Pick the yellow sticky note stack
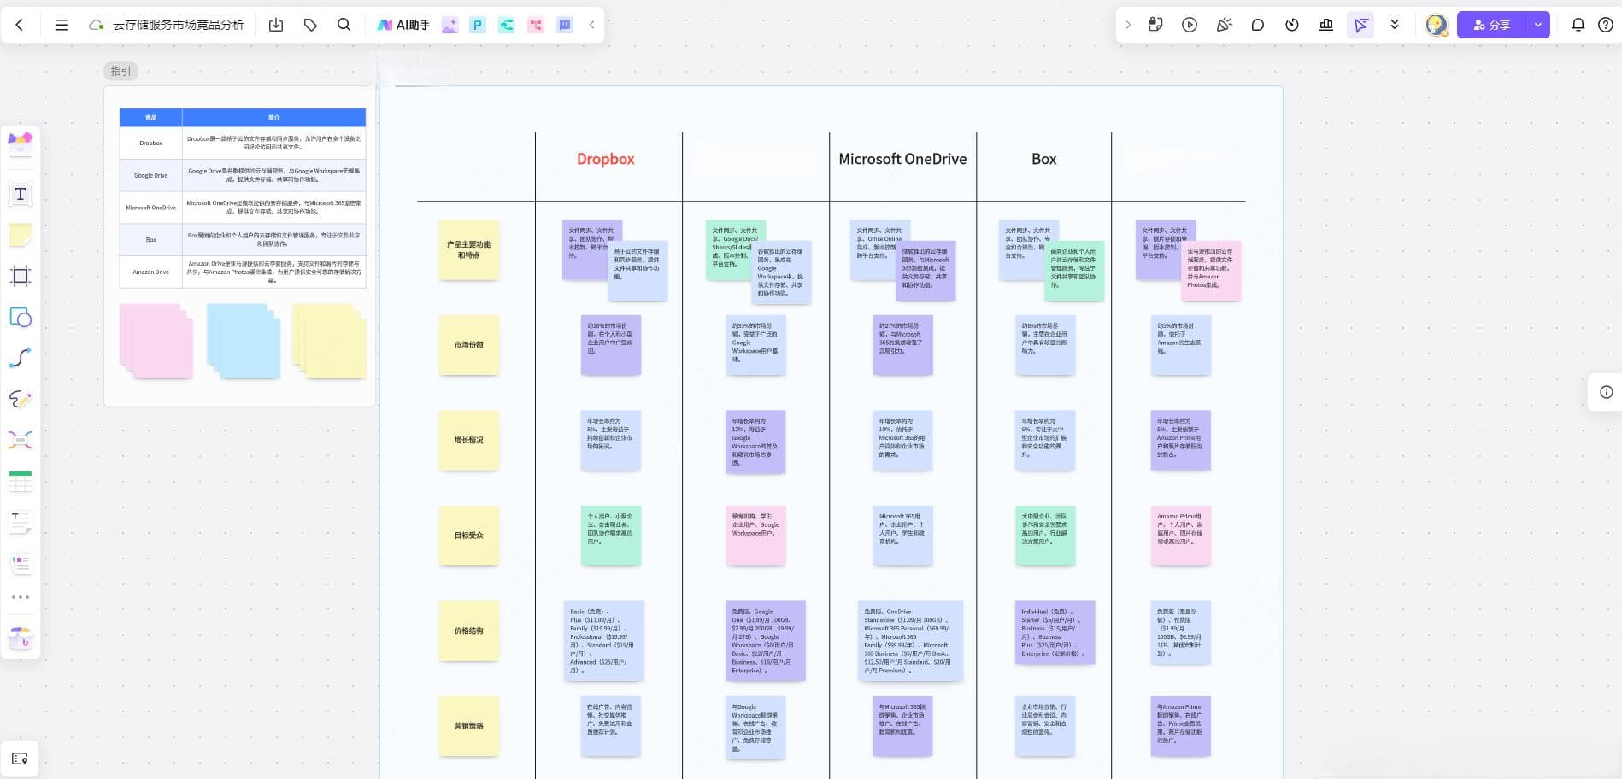 tap(330, 341)
